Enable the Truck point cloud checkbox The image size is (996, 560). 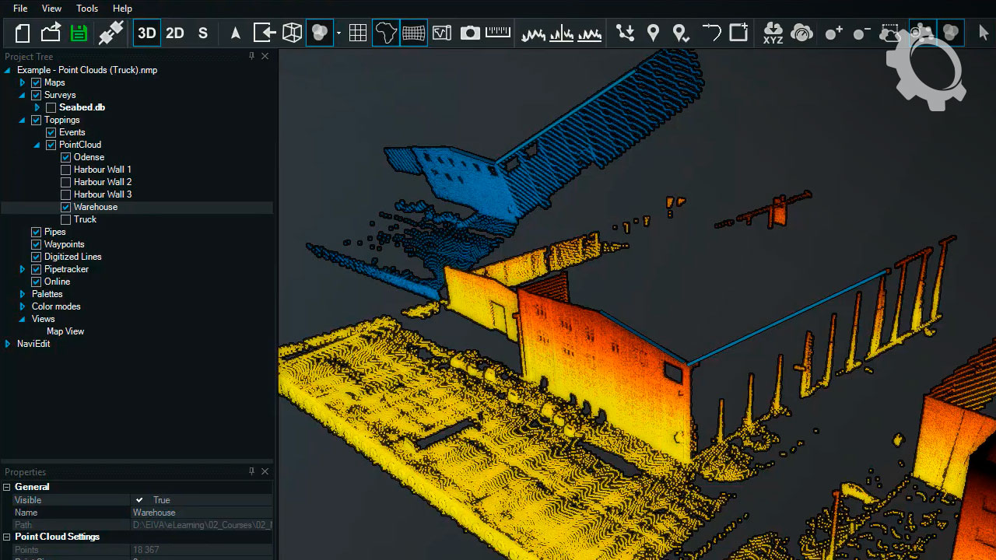pyautogui.click(x=66, y=219)
